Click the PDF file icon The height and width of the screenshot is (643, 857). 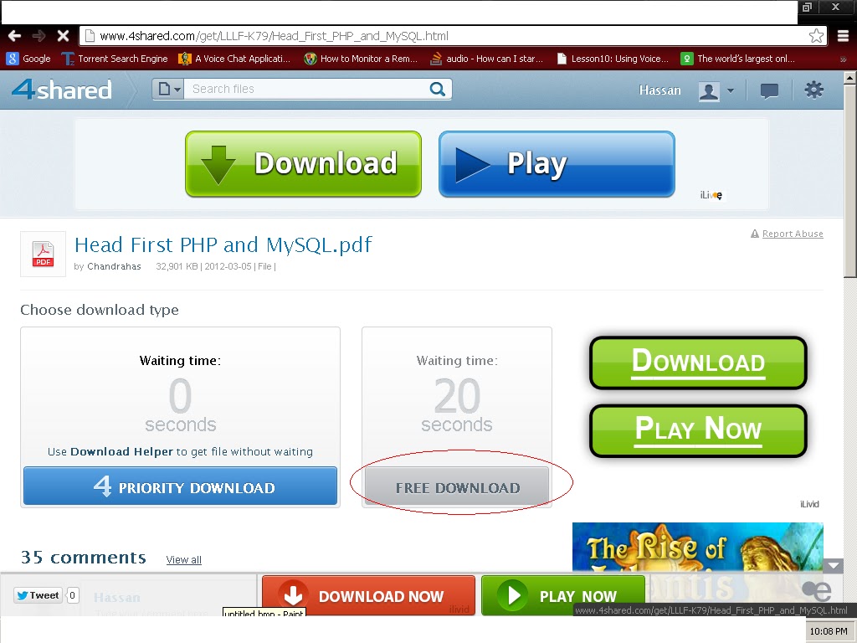click(43, 254)
